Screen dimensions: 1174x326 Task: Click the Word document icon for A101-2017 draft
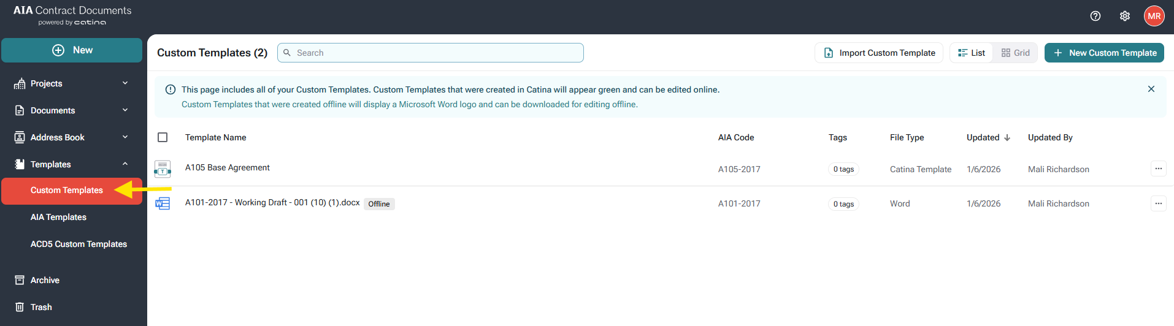pos(163,203)
